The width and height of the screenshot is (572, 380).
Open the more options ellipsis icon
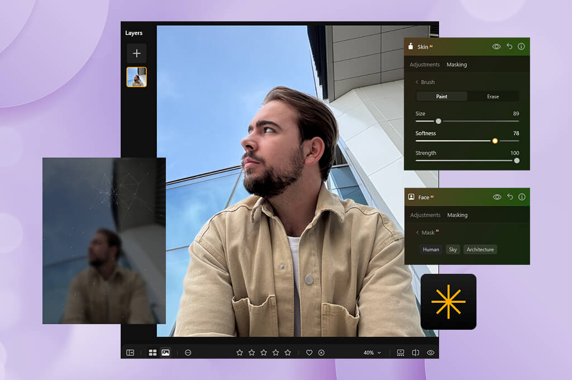[188, 353]
